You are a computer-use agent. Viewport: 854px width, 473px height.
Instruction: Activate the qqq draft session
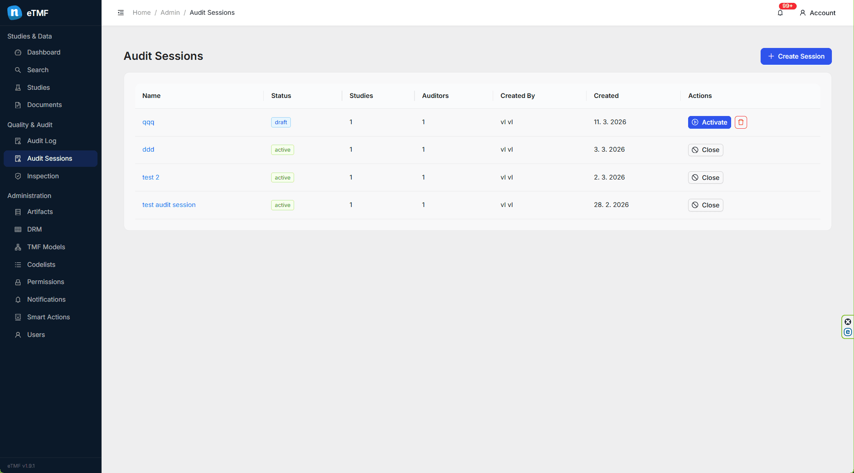point(709,122)
